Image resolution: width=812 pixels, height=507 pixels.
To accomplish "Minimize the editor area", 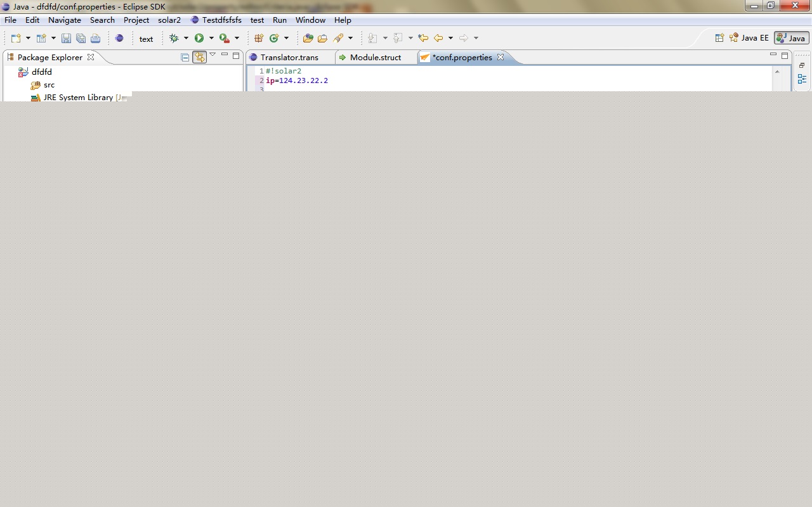I will [x=773, y=55].
